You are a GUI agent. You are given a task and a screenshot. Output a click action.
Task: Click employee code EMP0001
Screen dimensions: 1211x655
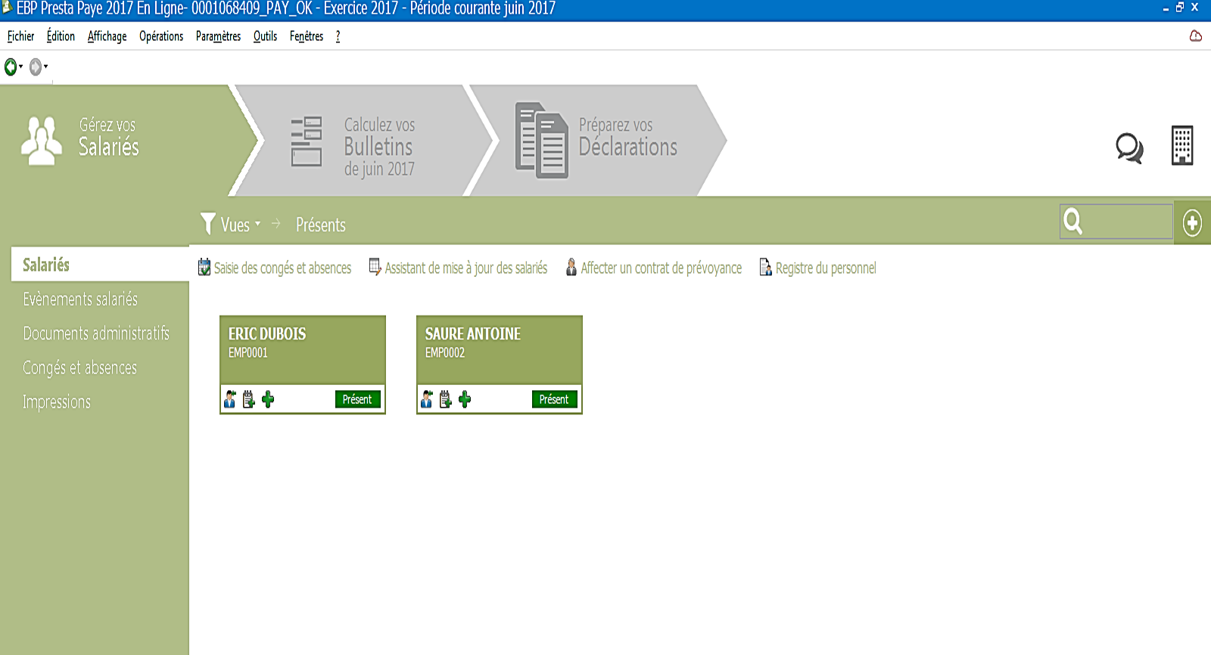click(248, 352)
